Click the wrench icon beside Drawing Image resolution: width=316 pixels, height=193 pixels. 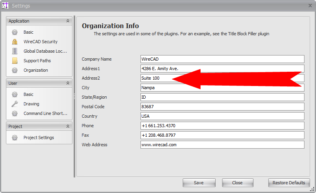[15, 104]
